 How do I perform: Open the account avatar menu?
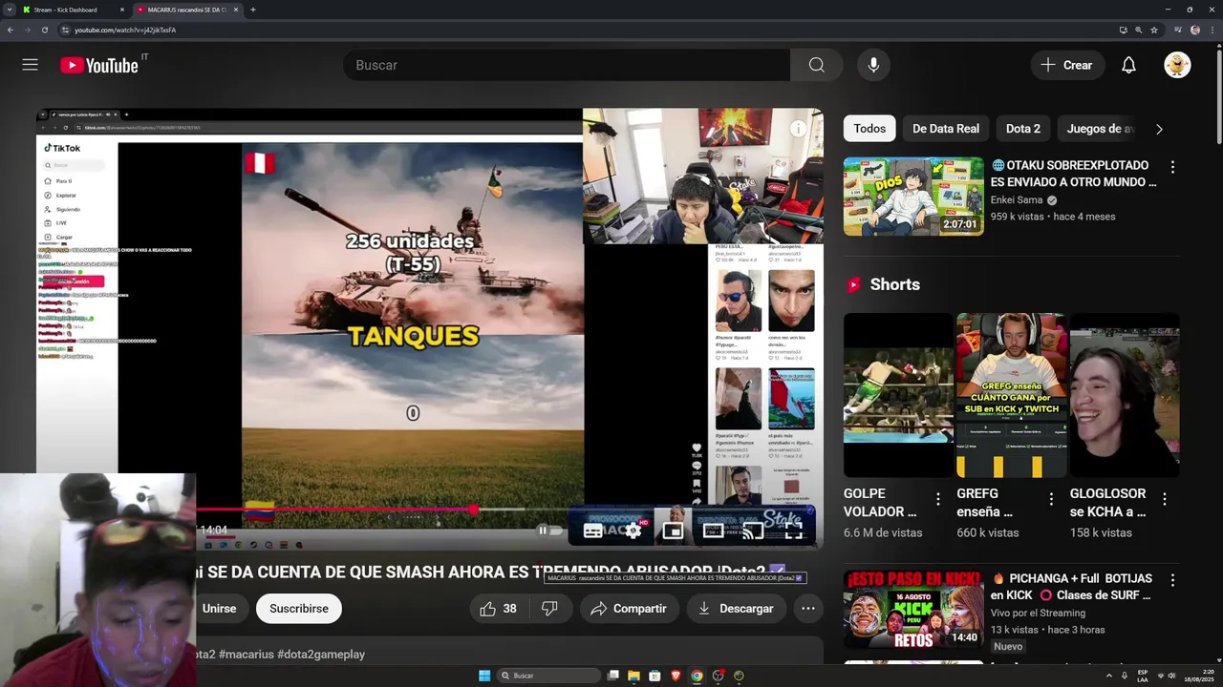pyautogui.click(x=1177, y=65)
